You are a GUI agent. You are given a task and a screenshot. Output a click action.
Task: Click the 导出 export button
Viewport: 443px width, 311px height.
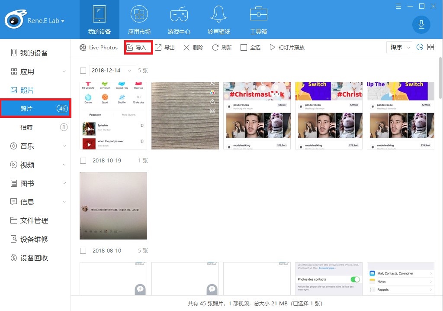165,48
